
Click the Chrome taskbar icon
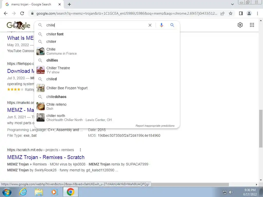coord(71,192)
